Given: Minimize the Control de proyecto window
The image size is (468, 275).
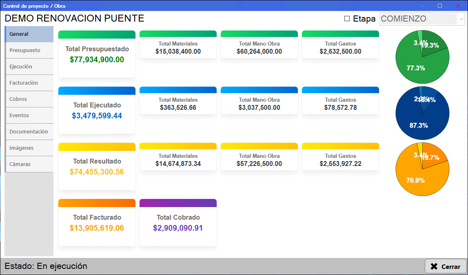Looking at the screenshot, I should tap(423, 6).
